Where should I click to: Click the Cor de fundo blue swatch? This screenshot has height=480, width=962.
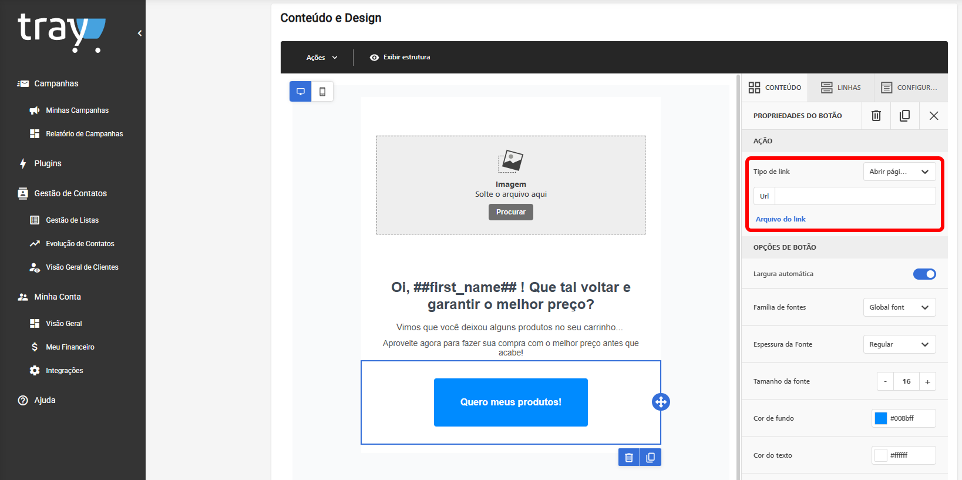click(881, 418)
